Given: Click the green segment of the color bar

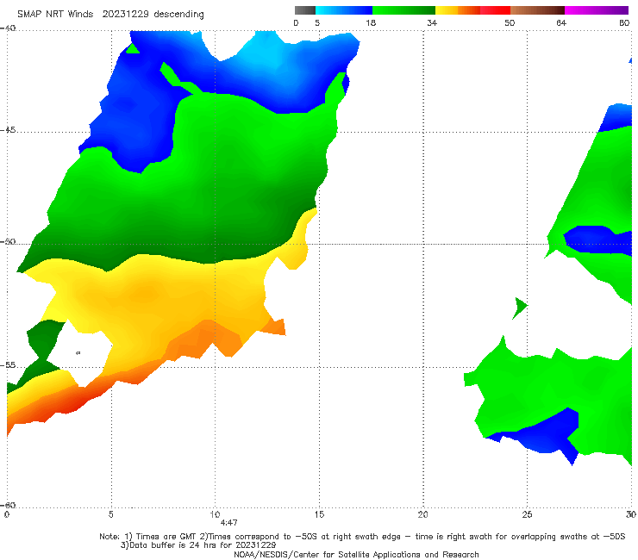Looking at the screenshot, I should (x=404, y=10).
